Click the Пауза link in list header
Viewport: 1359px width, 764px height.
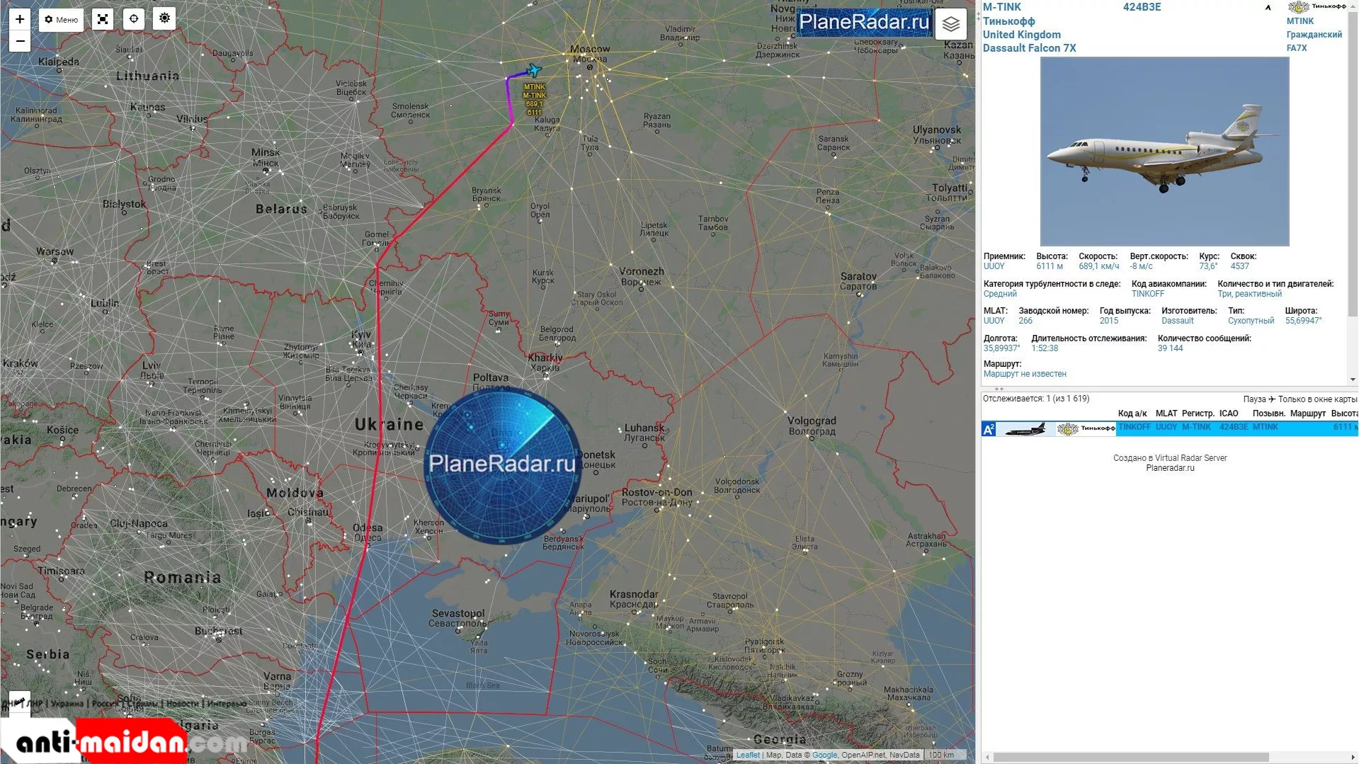[x=1254, y=399]
